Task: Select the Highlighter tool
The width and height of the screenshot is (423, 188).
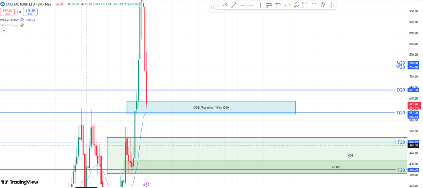Action: coord(296,5)
